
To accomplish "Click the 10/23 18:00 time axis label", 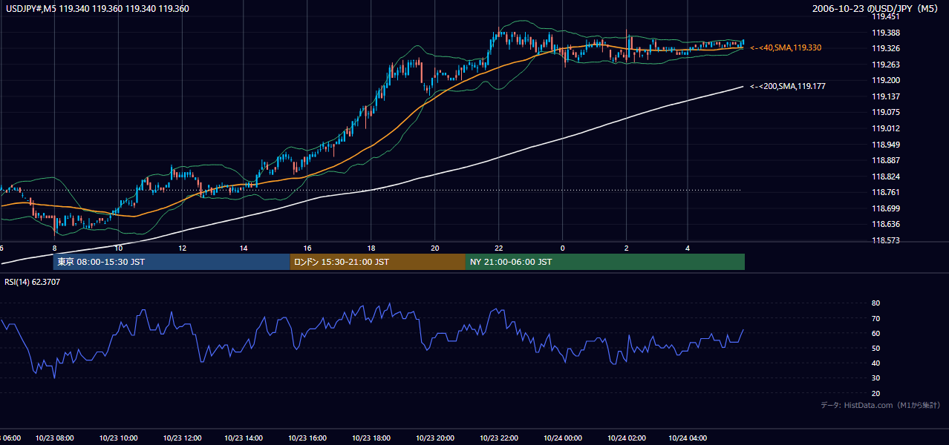I will pos(372,438).
